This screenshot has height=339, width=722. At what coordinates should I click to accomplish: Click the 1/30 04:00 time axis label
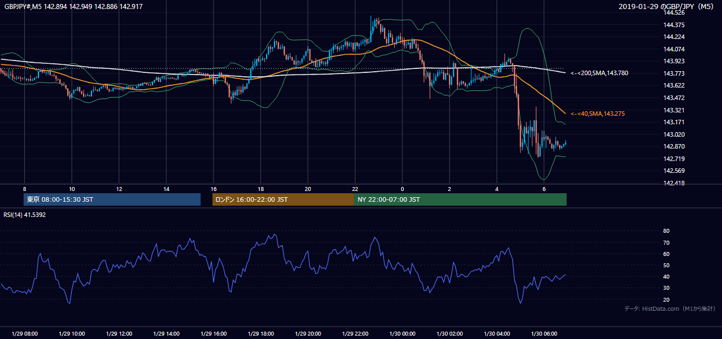coord(497,334)
